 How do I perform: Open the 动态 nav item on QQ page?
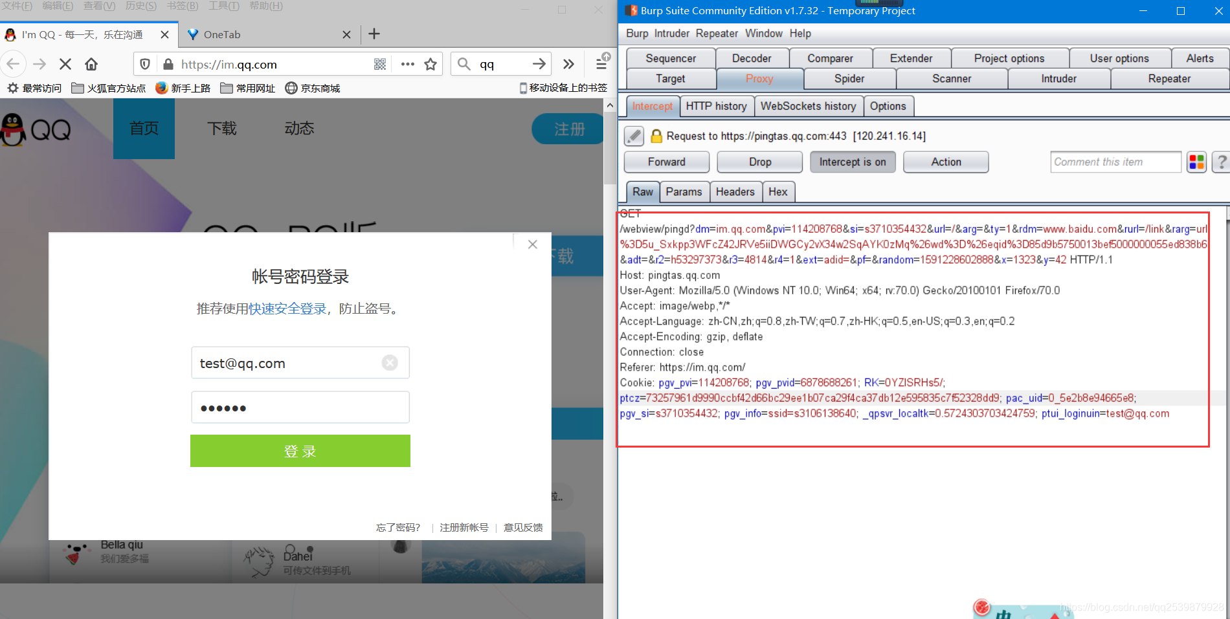pos(299,129)
